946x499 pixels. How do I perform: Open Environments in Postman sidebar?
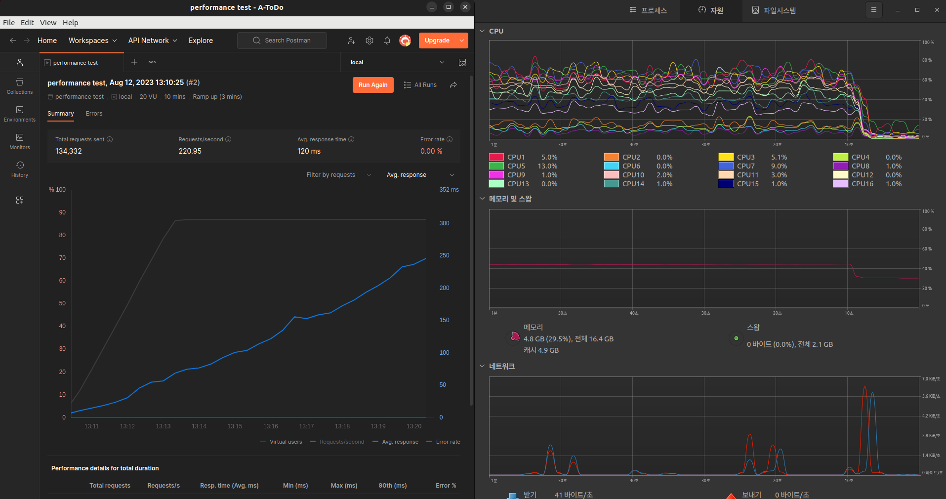pos(20,114)
